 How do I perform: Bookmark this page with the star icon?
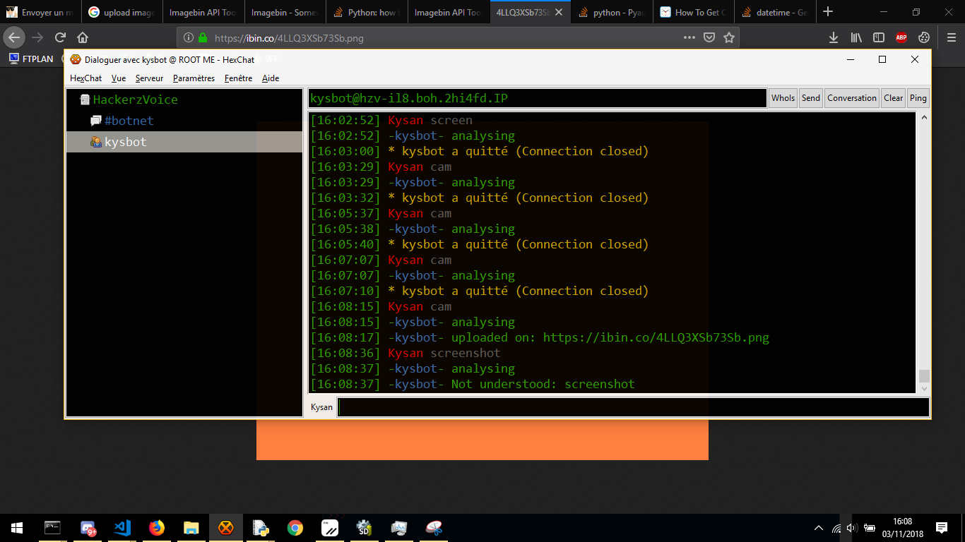tap(729, 37)
